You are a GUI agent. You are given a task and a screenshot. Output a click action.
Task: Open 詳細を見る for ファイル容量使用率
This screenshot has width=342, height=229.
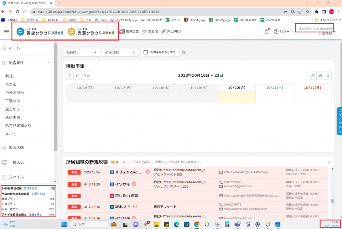click(x=35, y=215)
